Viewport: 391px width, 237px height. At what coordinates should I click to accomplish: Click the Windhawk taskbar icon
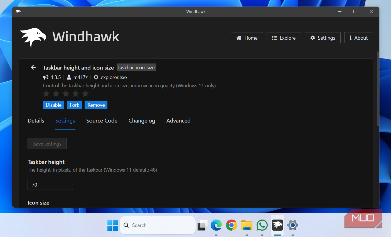click(277, 225)
